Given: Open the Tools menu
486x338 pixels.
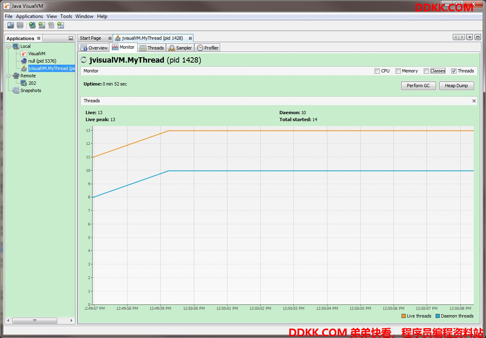Looking at the screenshot, I should [66, 16].
